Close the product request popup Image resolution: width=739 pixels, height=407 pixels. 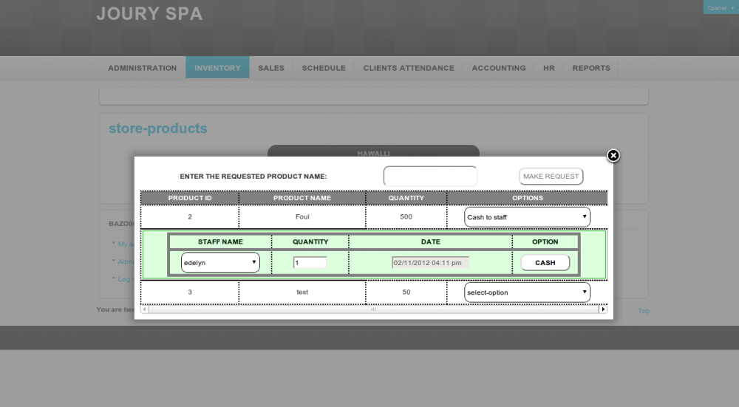point(613,155)
